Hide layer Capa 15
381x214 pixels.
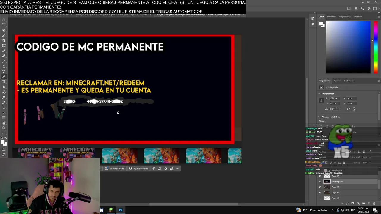point(320,187)
